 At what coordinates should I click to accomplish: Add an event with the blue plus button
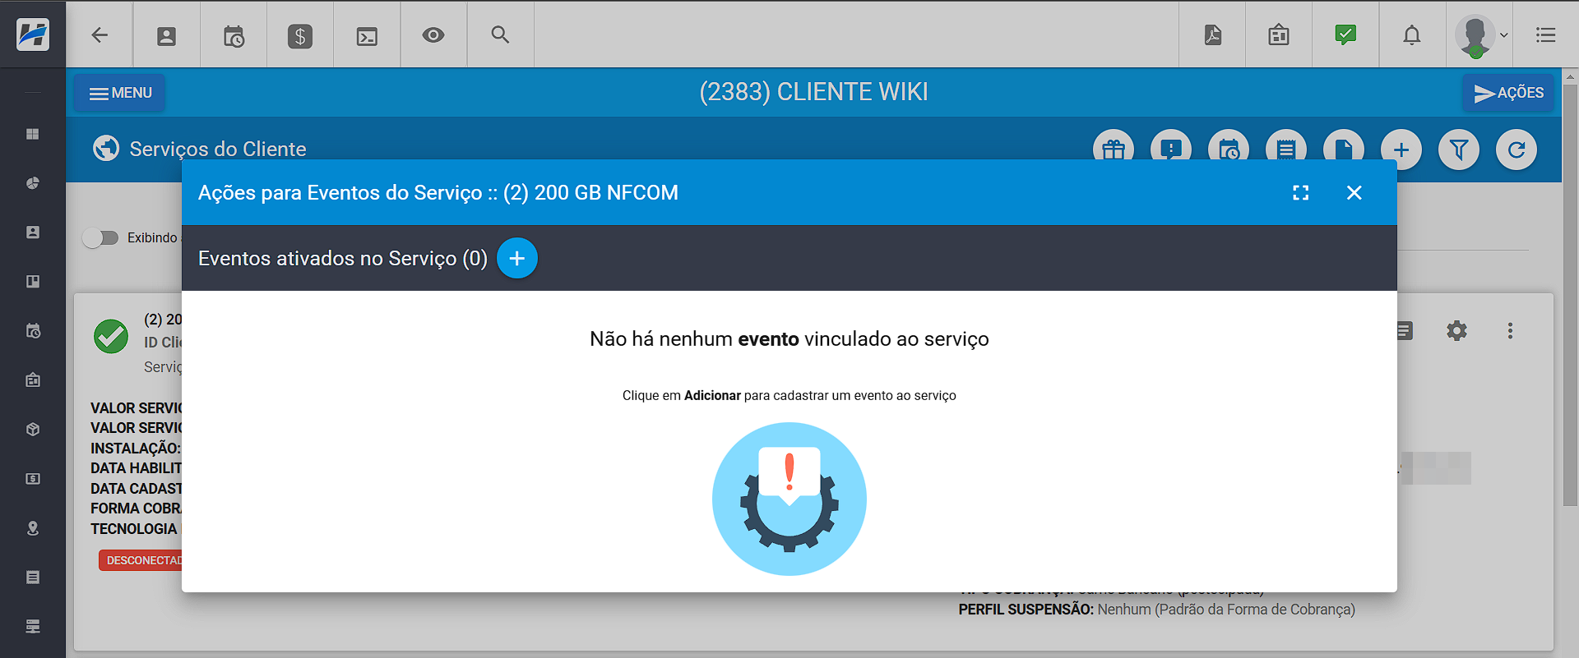tap(517, 258)
